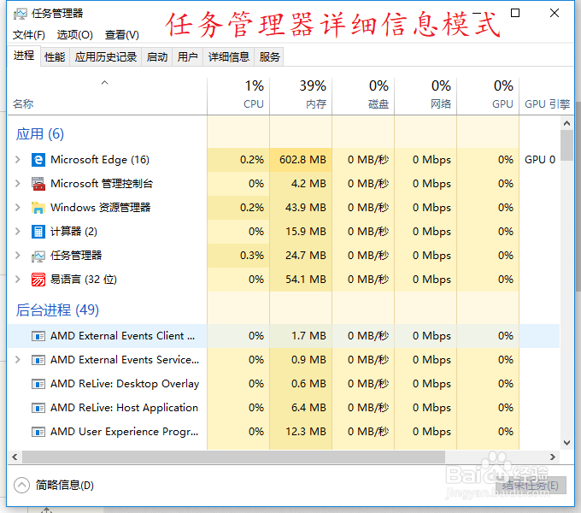Viewport: 581px width, 513px height.
Task: Switch to the 详细信息 tab
Action: pos(229,57)
